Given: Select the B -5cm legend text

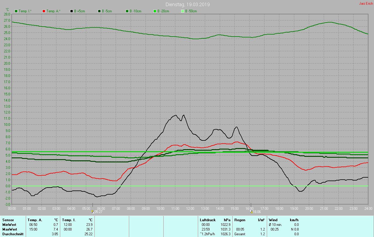Looking at the screenshot, I should [107, 11].
